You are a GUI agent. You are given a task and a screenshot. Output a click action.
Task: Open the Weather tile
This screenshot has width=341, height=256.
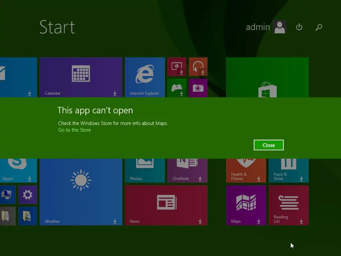(81, 192)
